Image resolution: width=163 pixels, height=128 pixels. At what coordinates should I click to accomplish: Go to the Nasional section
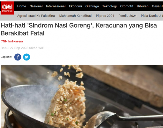(36, 6)
